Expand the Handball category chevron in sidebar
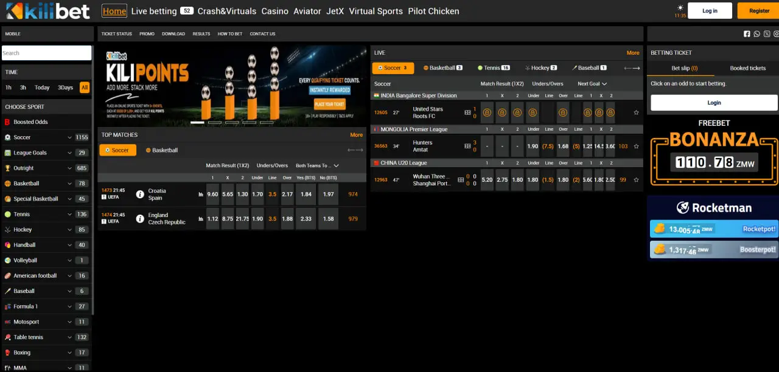Viewport: 779px width, 372px height. [x=69, y=245]
